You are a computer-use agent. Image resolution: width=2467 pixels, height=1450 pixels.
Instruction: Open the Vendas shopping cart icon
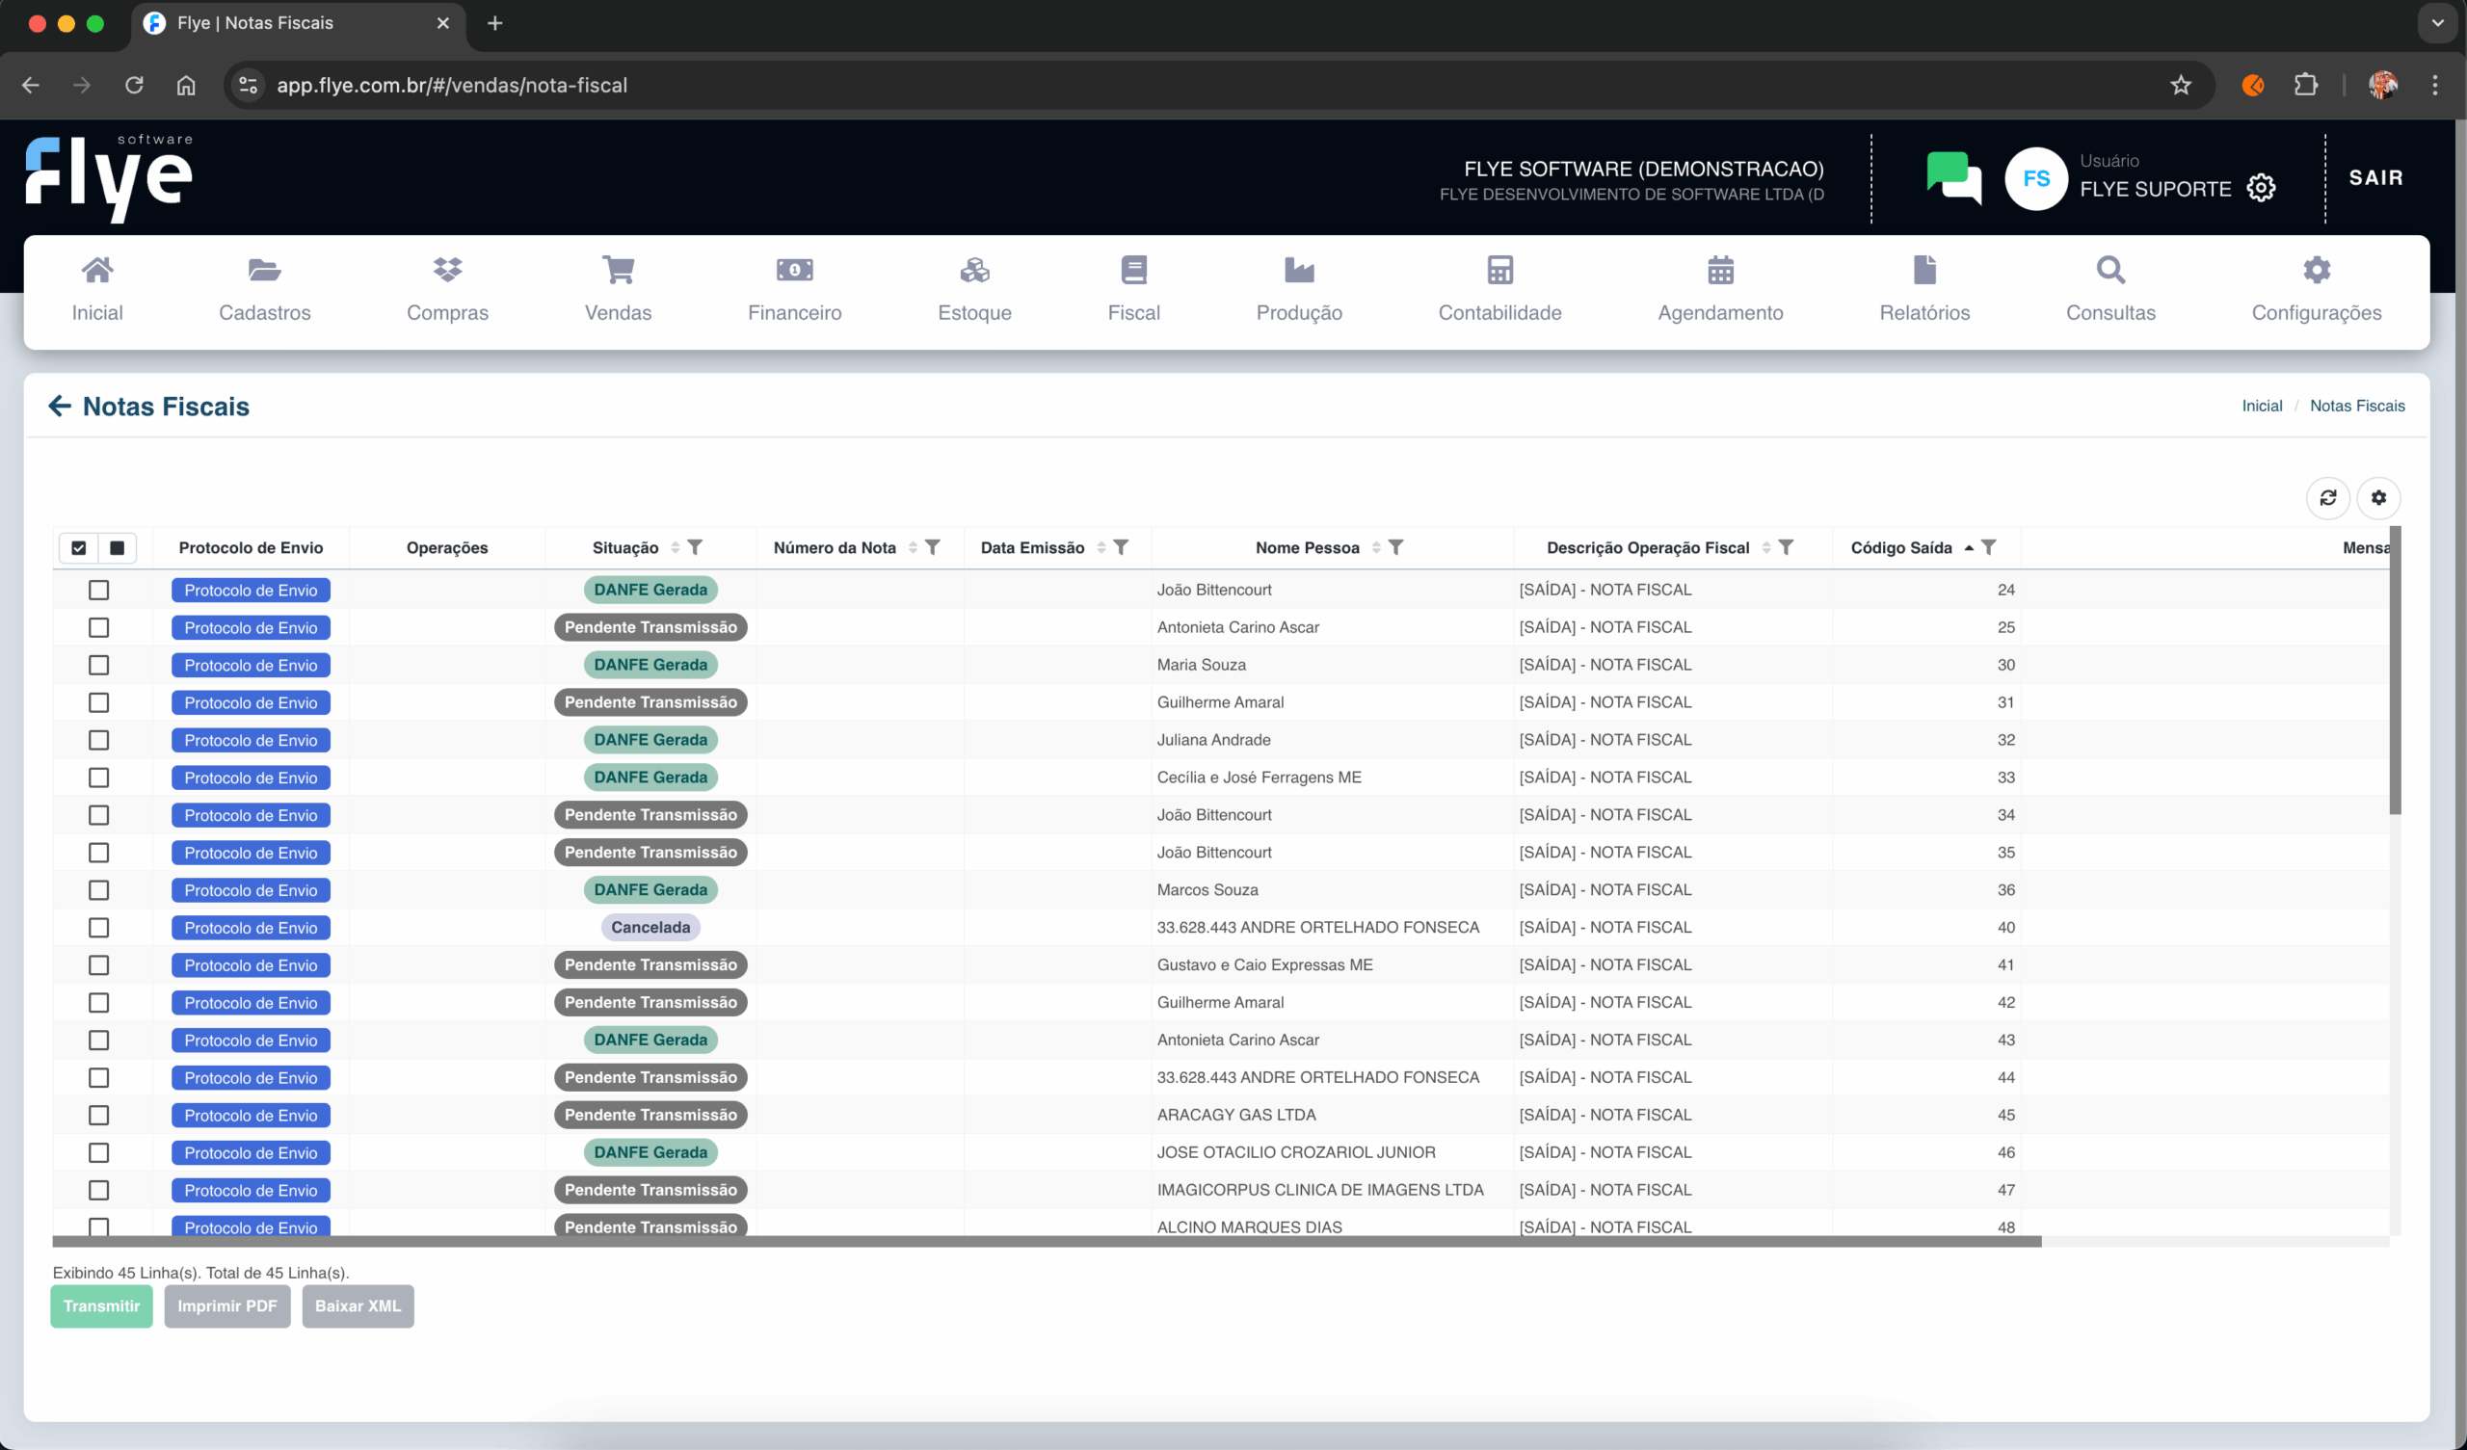pos(618,269)
